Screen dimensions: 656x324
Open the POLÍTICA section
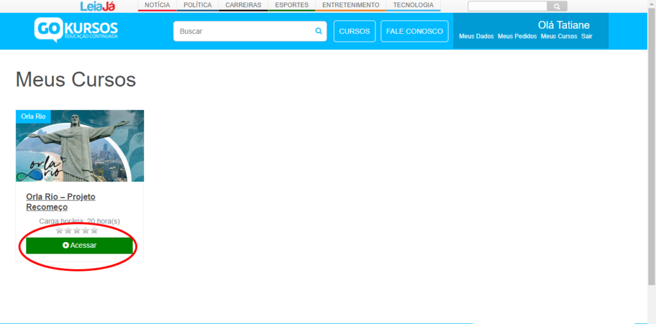(x=197, y=5)
